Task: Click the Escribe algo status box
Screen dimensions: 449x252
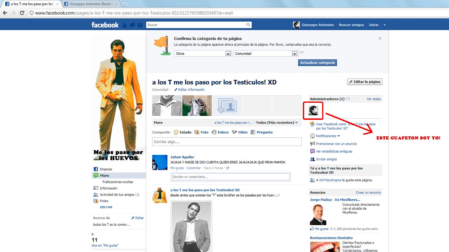Action: [x=227, y=142]
